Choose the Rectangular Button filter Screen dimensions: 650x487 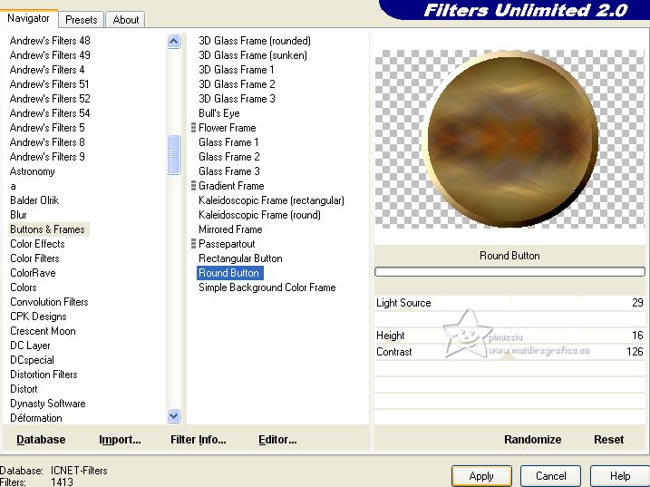click(x=240, y=258)
